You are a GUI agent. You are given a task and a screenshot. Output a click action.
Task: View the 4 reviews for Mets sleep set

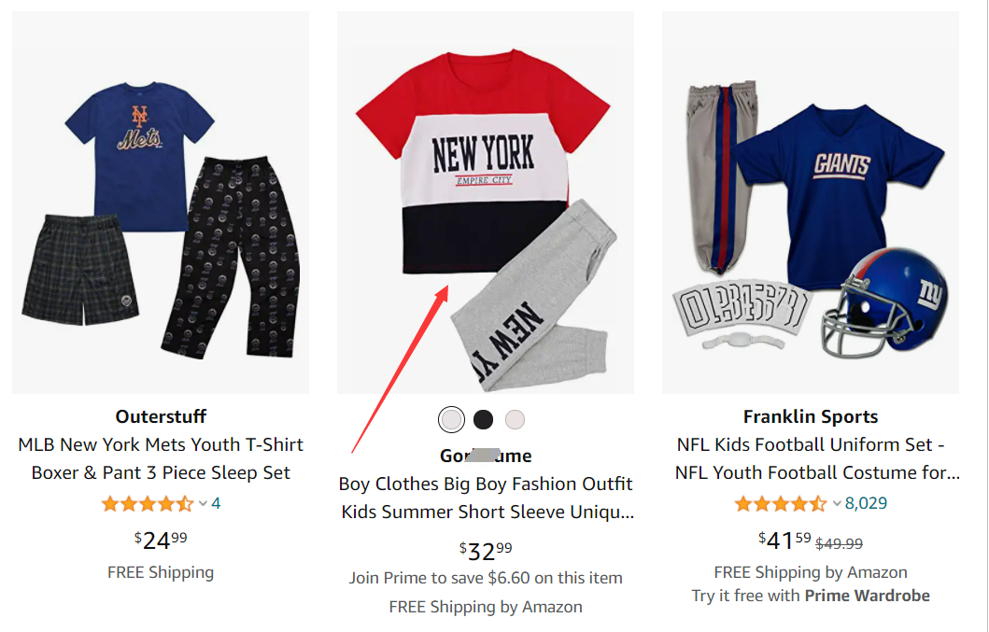click(x=216, y=504)
